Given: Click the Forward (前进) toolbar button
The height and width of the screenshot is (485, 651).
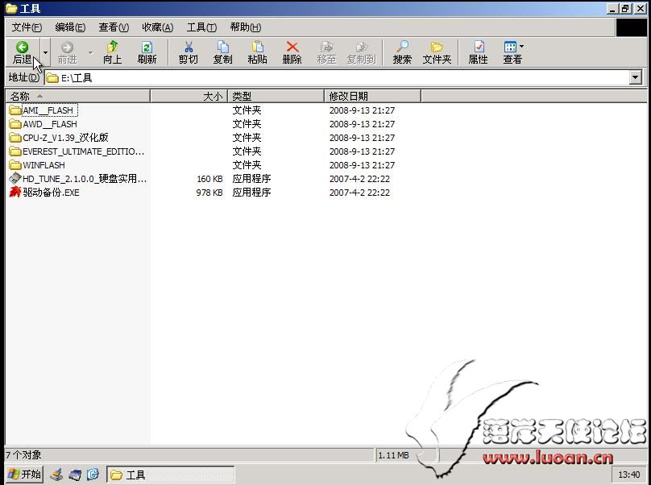Looking at the screenshot, I should point(67,52).
